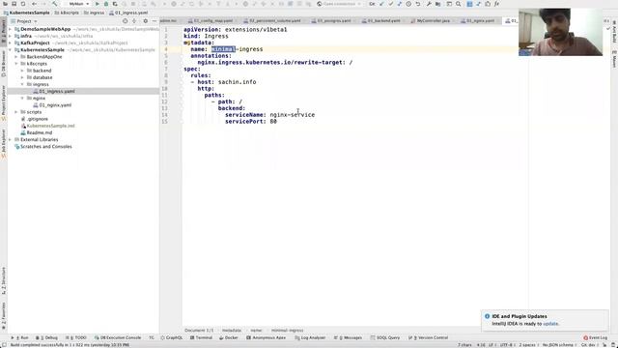The image size is (618, 348).
Task: Open the Terminal tool window
Action: click(x=201, y=337)
